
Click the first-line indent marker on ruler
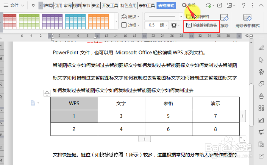[53, 35]
